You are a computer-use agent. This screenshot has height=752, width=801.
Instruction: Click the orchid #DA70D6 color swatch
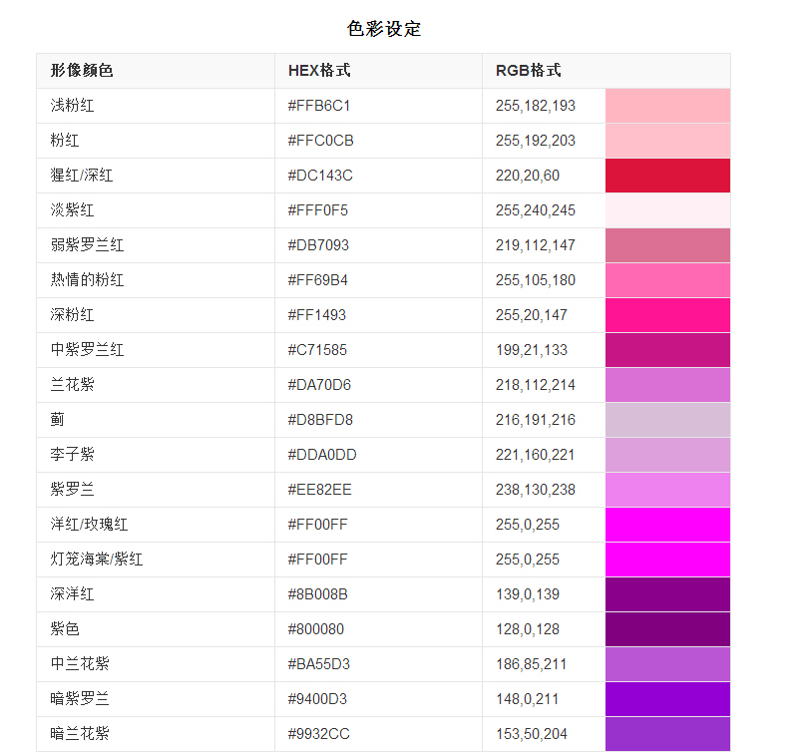667,385
